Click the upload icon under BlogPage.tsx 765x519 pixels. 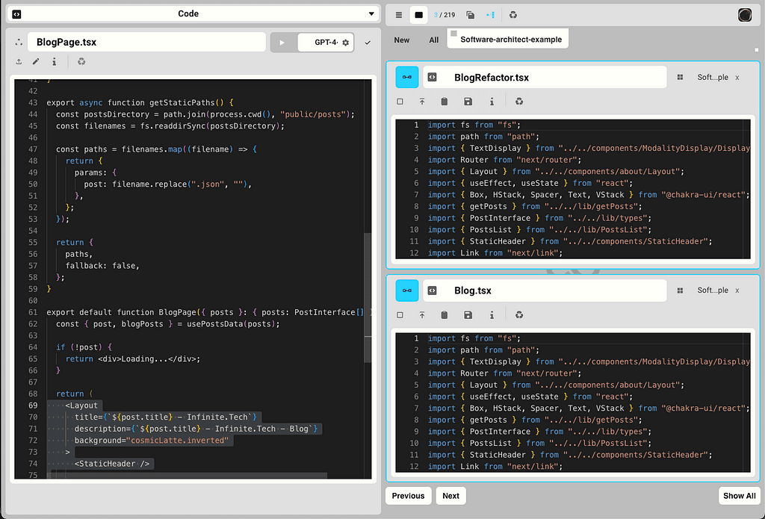click(19, 61)
